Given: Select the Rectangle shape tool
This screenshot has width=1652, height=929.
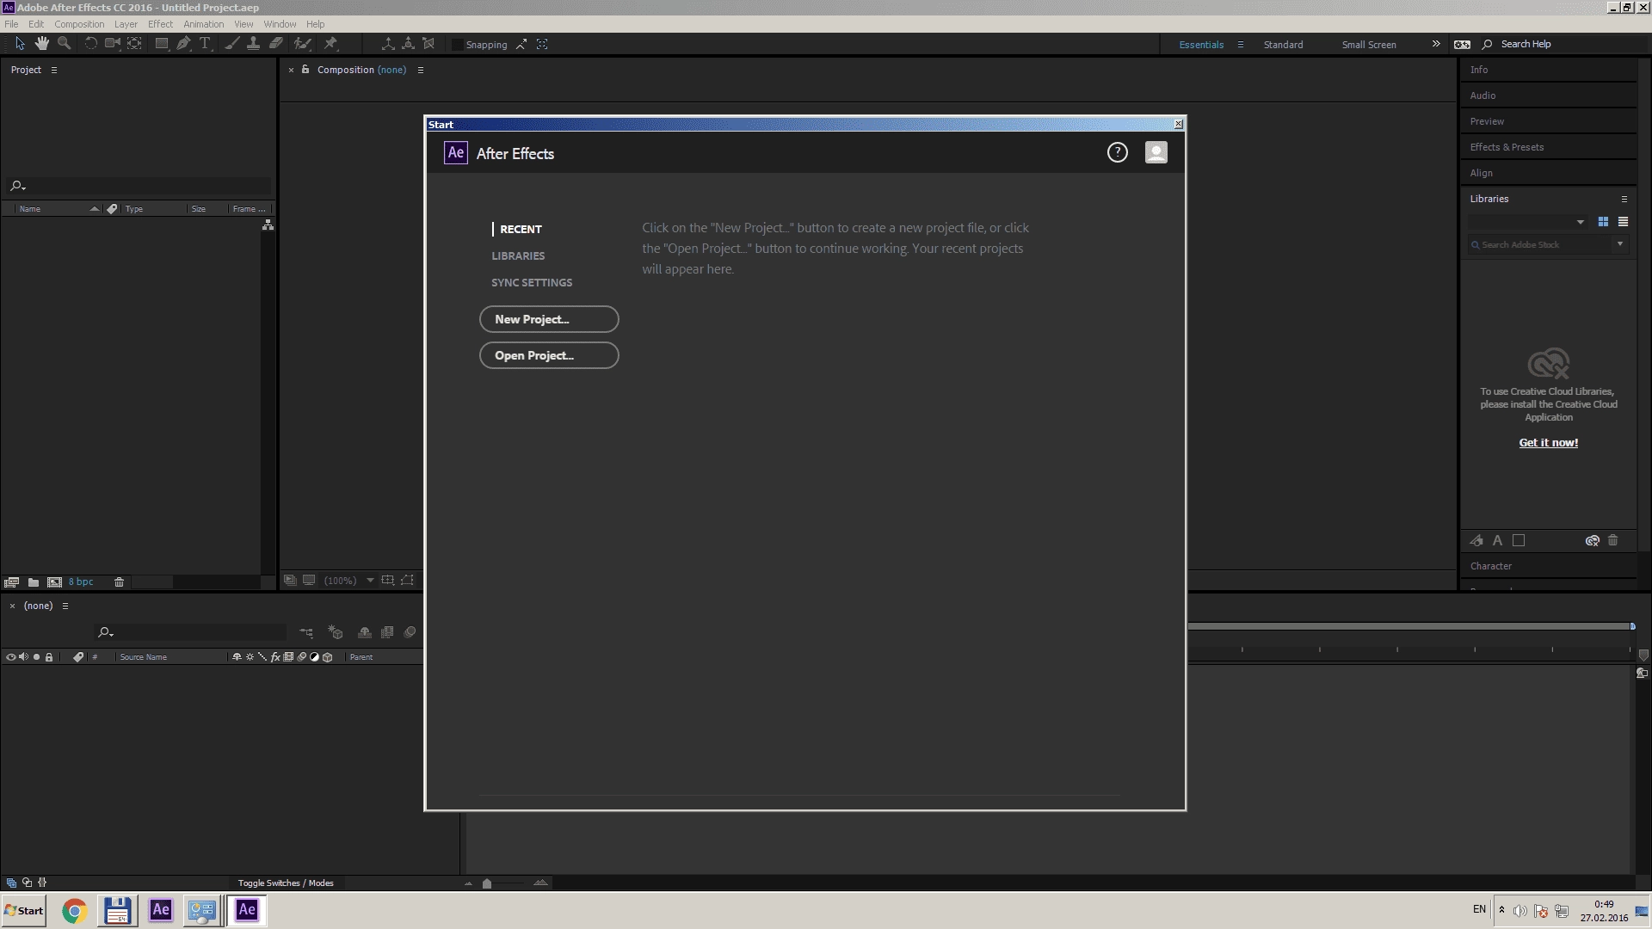Looking at the screenshot, I should (161, 44).
